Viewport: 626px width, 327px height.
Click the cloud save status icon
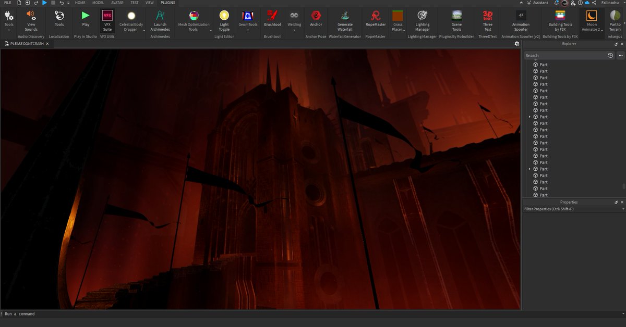click(x=587, y=3)
